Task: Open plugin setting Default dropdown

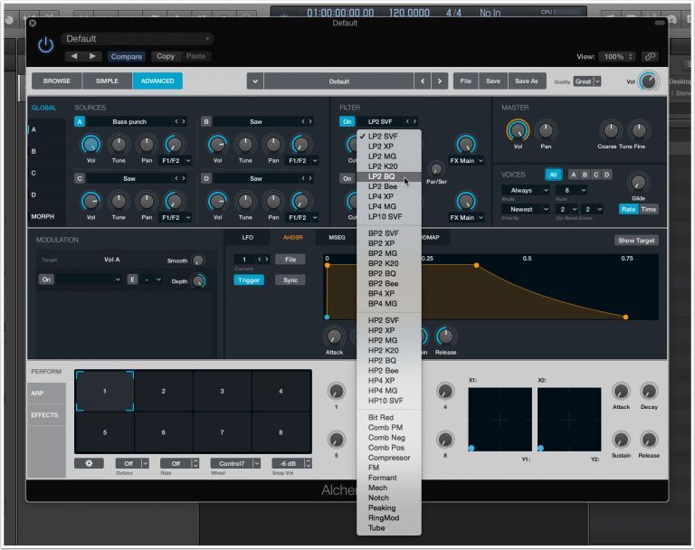Action: [x=138, y=39]
